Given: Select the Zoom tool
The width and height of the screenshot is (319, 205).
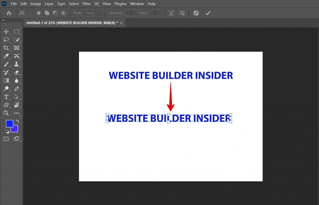Looking at the screenshot, I should (x=6, y=113).
